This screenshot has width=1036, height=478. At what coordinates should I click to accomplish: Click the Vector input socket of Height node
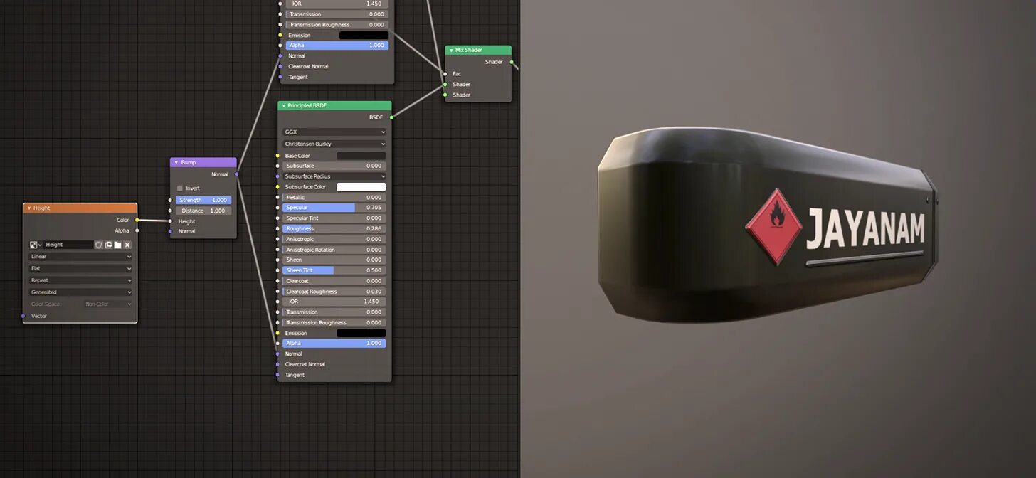pyautogui.click(x=23, y=316)
